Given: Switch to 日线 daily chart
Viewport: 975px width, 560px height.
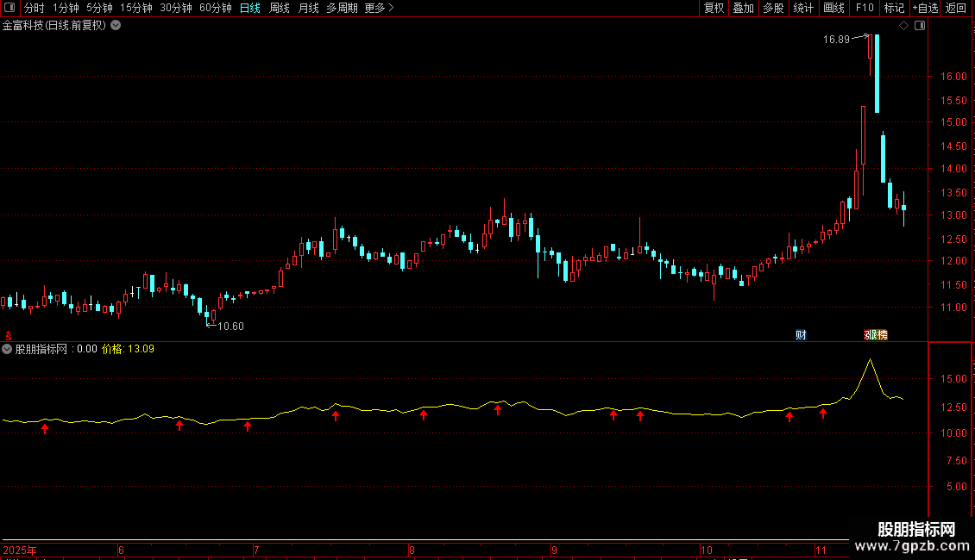Looking at the screenshot, I should point(250,8).
